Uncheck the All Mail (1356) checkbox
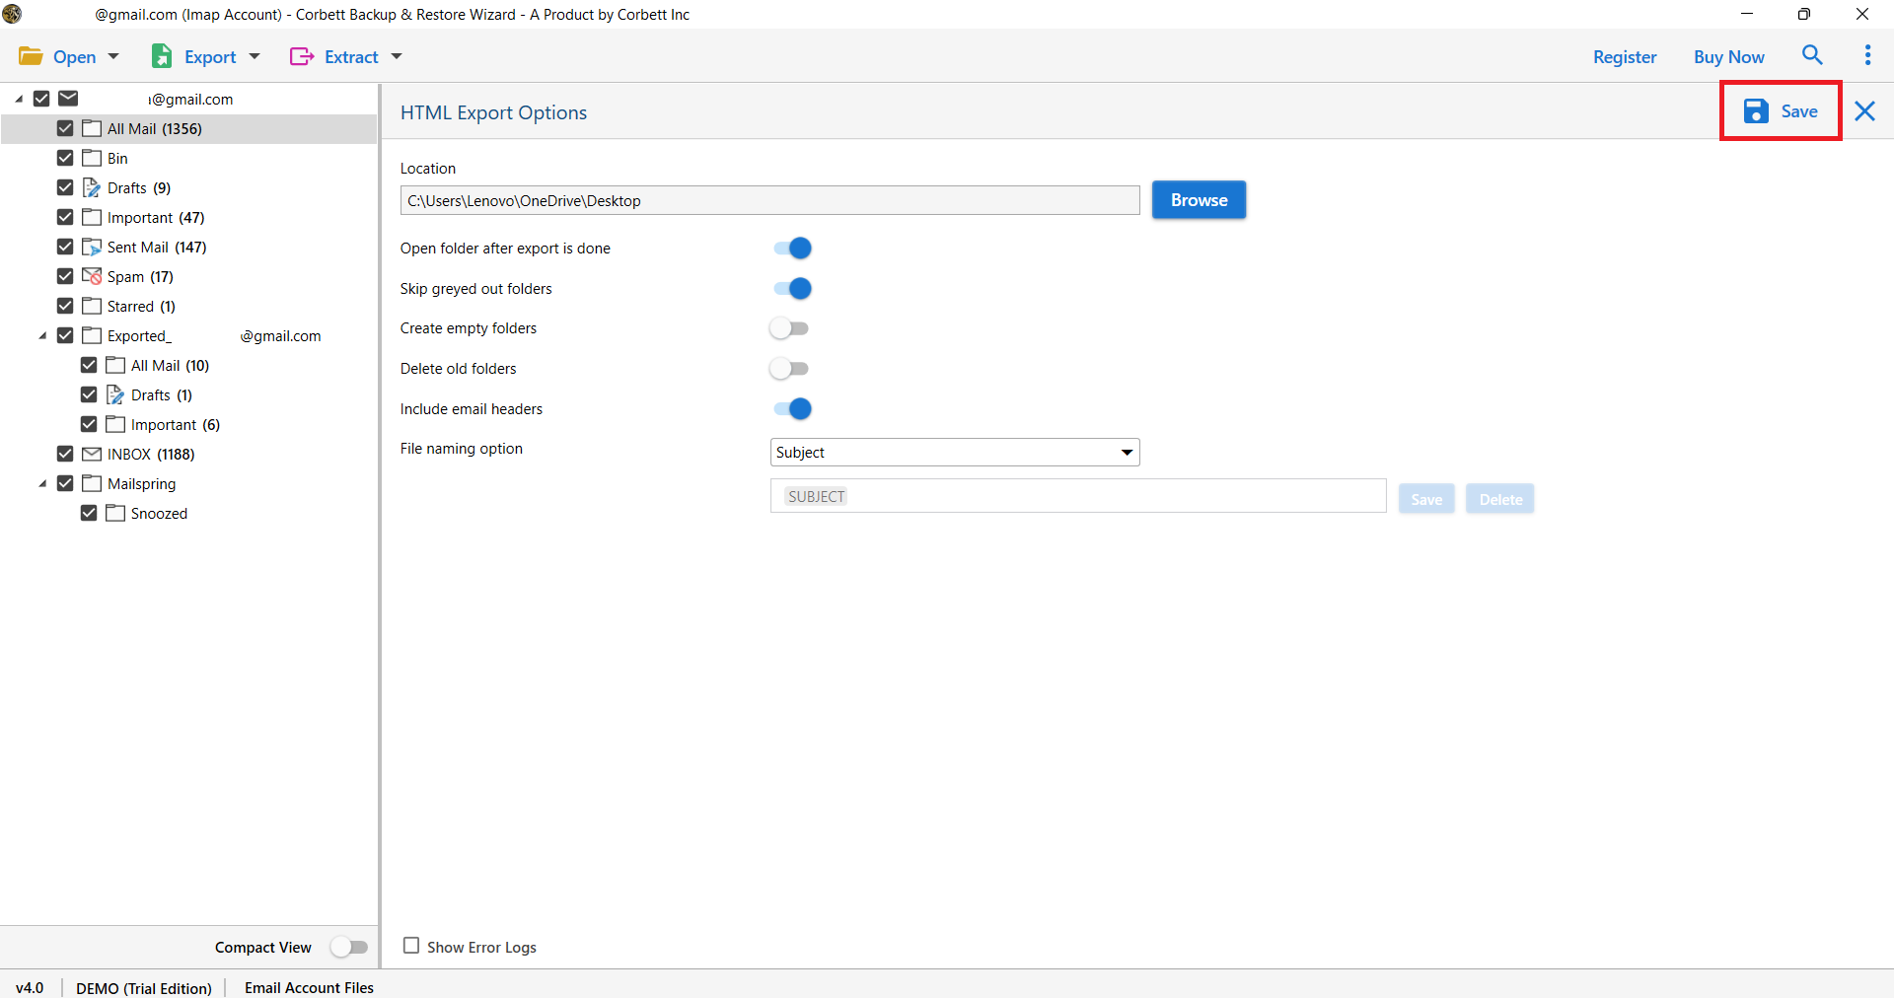This screenshot has width=1894, height=998. click(x=65, y=128)
